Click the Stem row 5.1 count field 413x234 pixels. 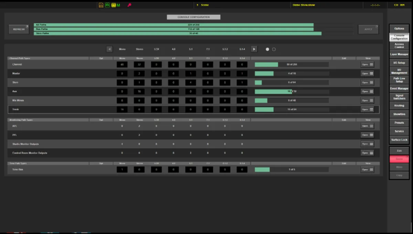click(x=191, y=82)
